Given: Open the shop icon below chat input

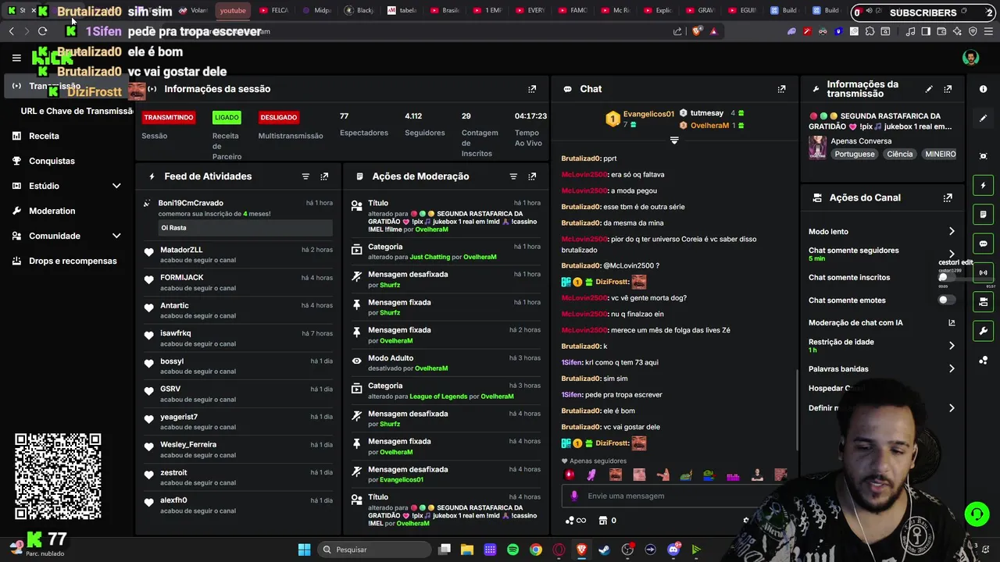Looking at the screenshot, I should tap(602, 521).
